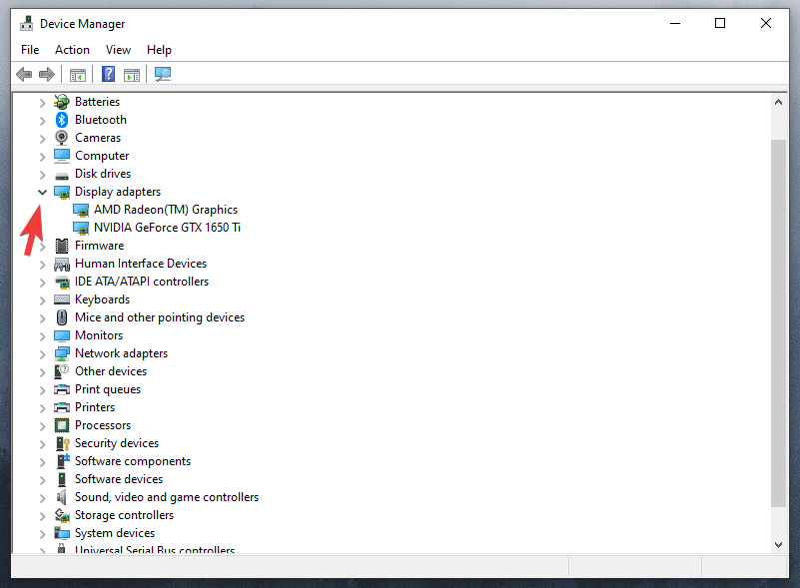Select the Monitors icon

point(62,335)
